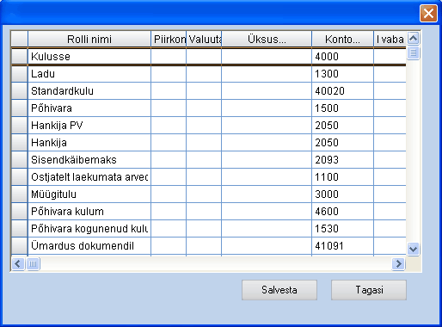Click the row selector beside Sisendkäibemaks
This screenshot has width=442, height=327.
(x=20, y=160)
